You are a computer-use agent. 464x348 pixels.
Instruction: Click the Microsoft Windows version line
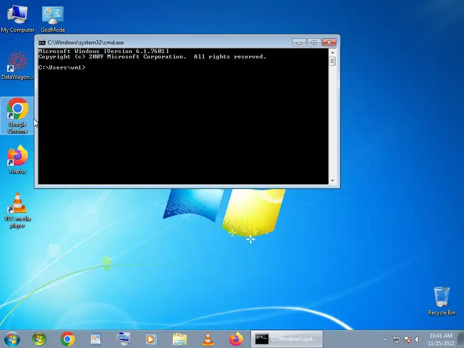pyautogui.click(x=104, y=51)
